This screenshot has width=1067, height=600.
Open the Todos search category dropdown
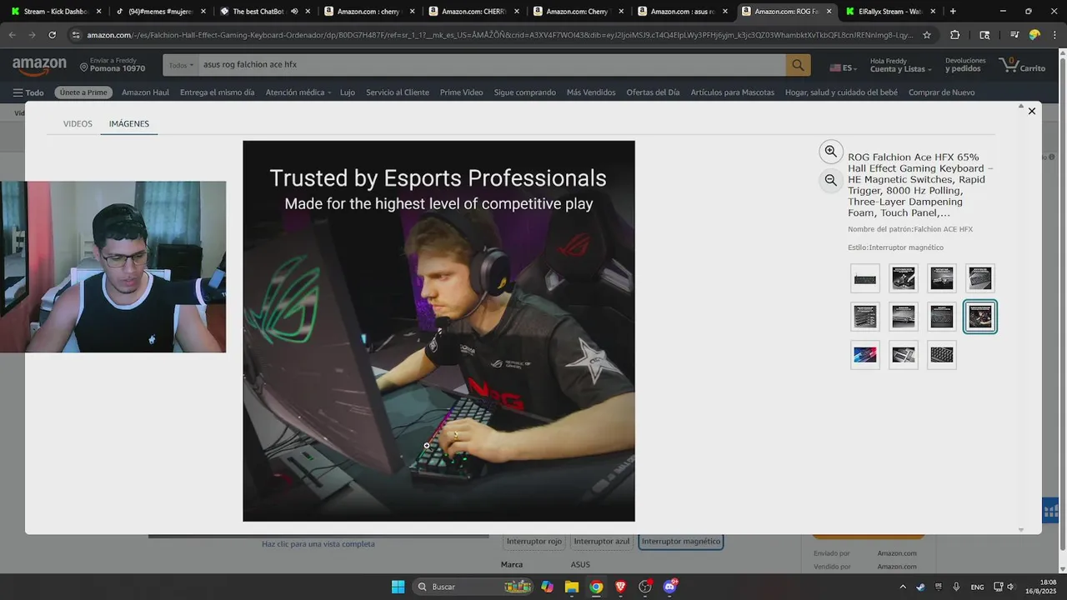[x=181, y=65]
